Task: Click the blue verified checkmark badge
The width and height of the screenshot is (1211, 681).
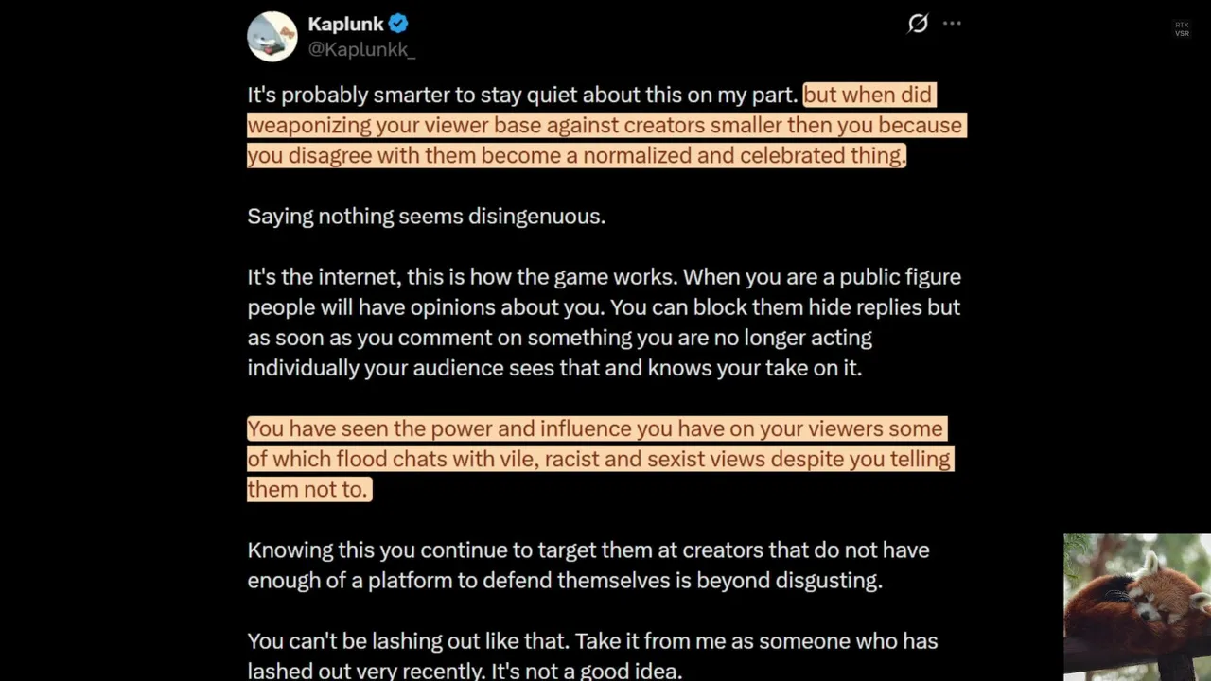Action: point(398,24)
